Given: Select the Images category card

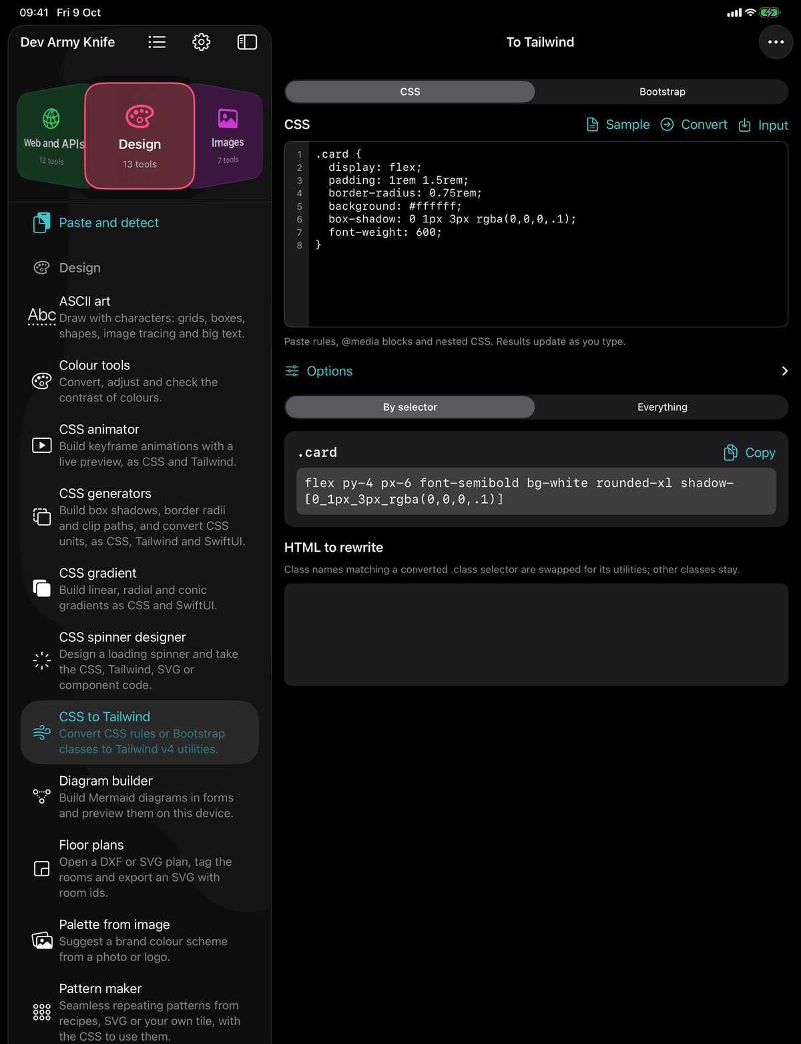Looking at the screenshot, I should (x=228, y=137).
